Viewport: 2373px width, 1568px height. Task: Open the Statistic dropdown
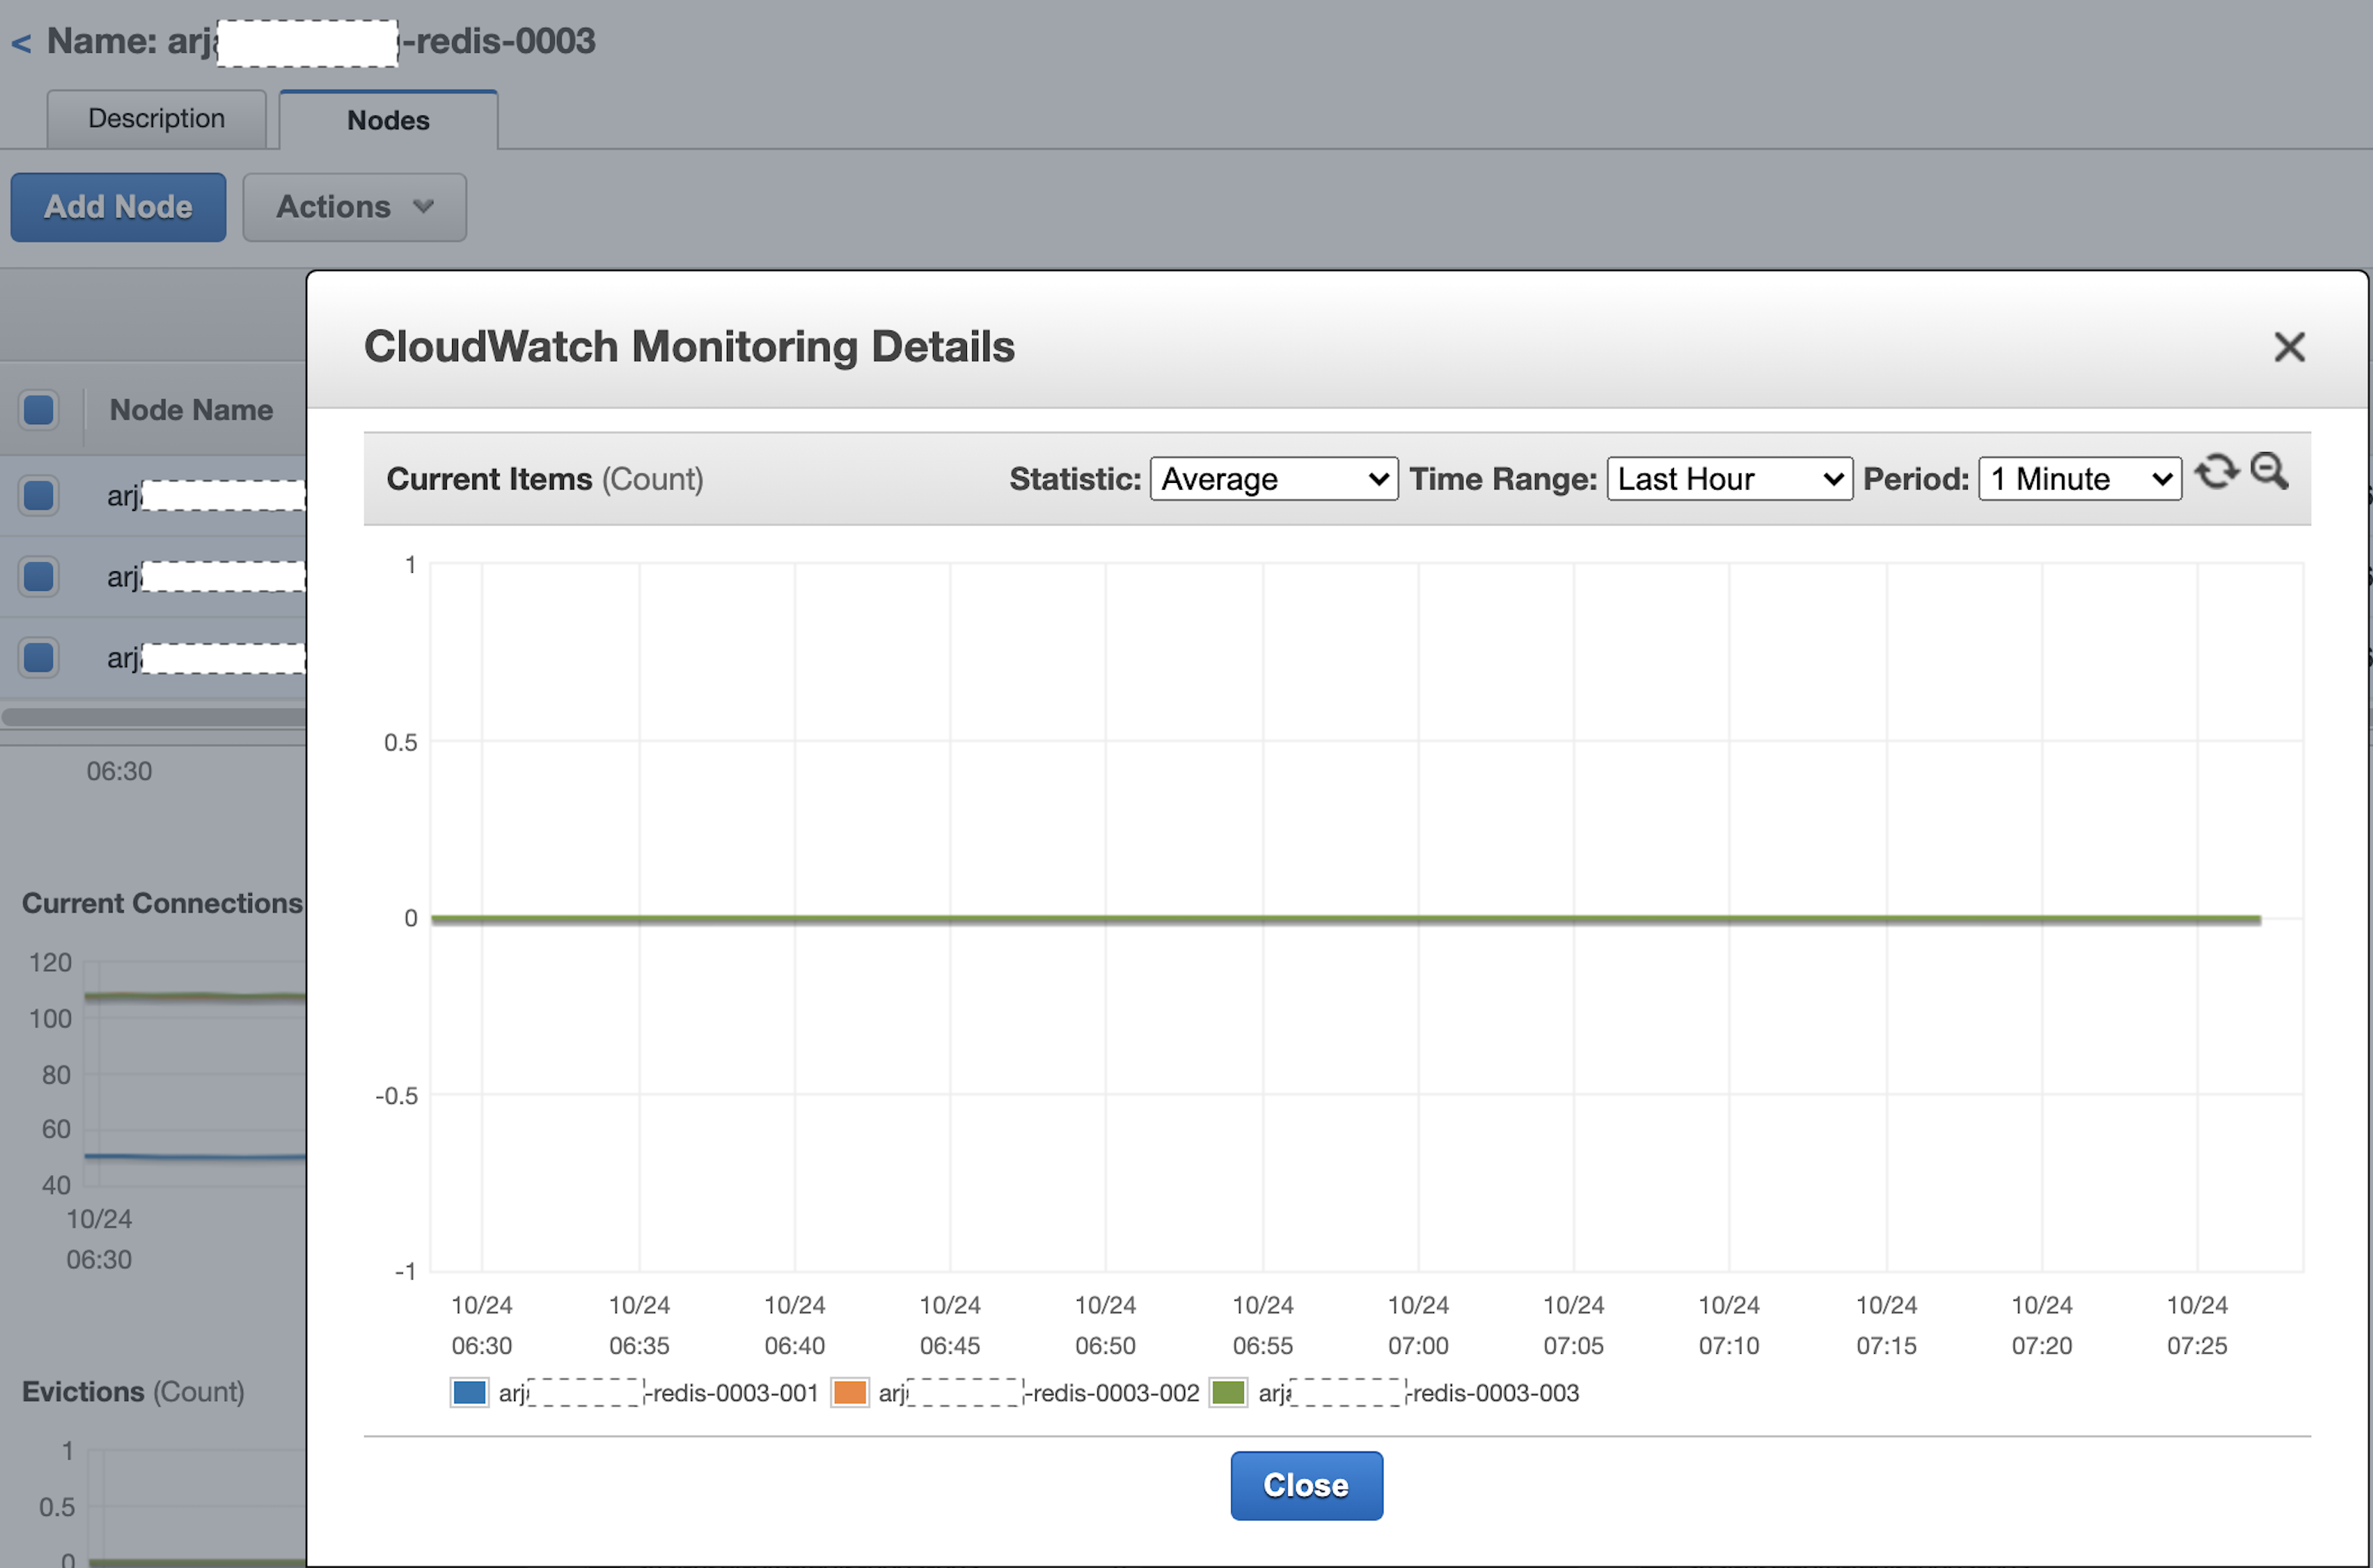click(1273, 479)
